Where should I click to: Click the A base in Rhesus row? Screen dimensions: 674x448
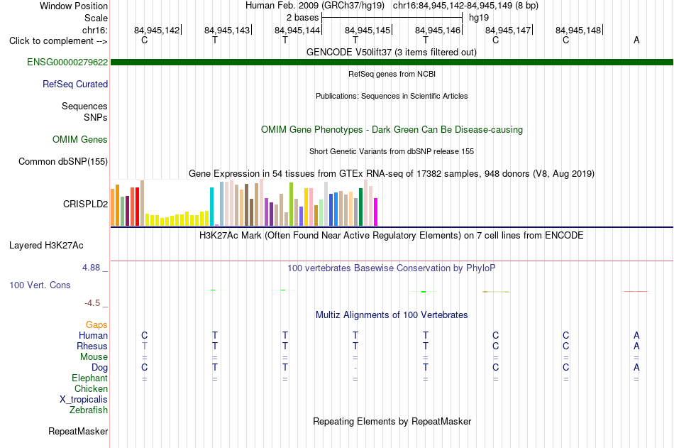point(636,346)
